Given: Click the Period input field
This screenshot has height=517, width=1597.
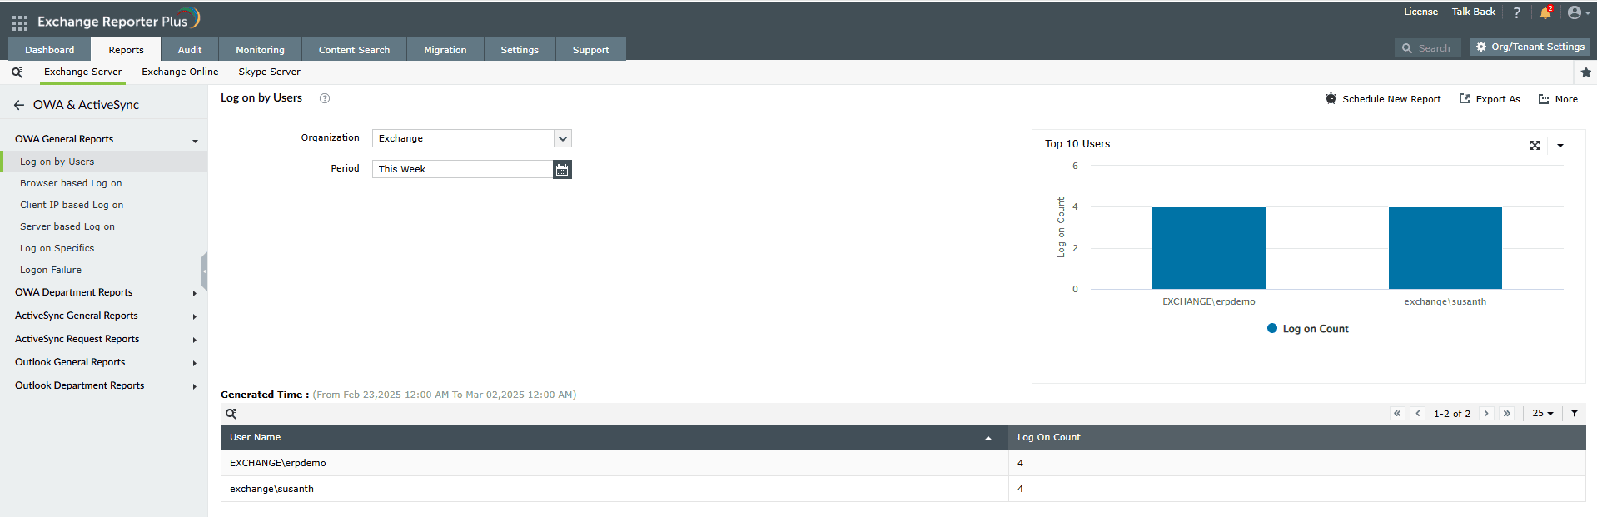Looking at the screenshot, I should point(462,169).
